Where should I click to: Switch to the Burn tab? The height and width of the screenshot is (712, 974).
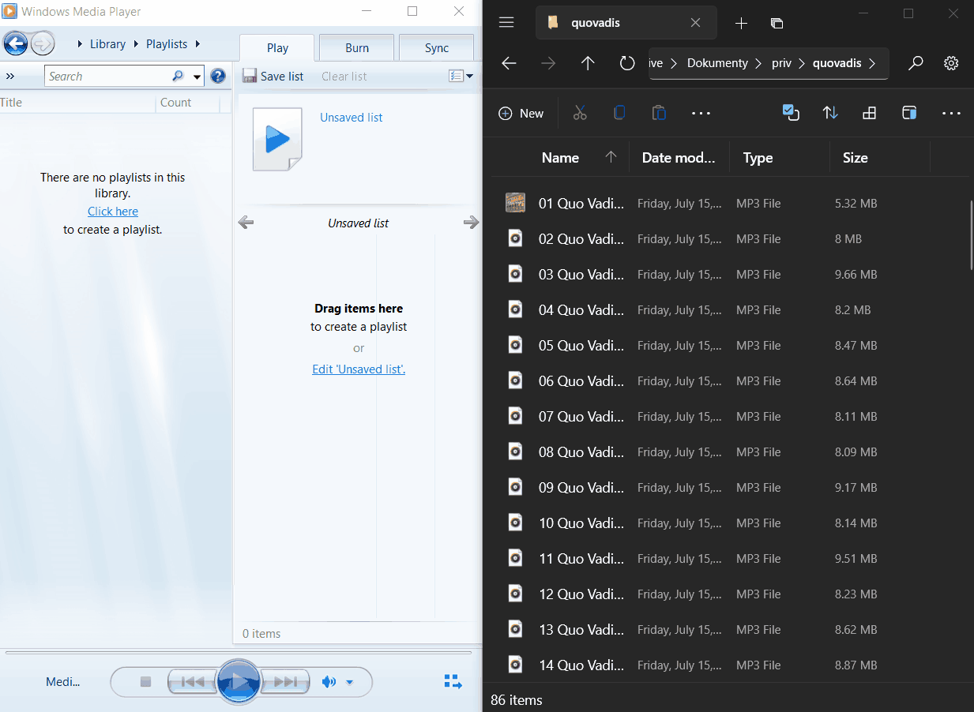(x=355, y=47)
